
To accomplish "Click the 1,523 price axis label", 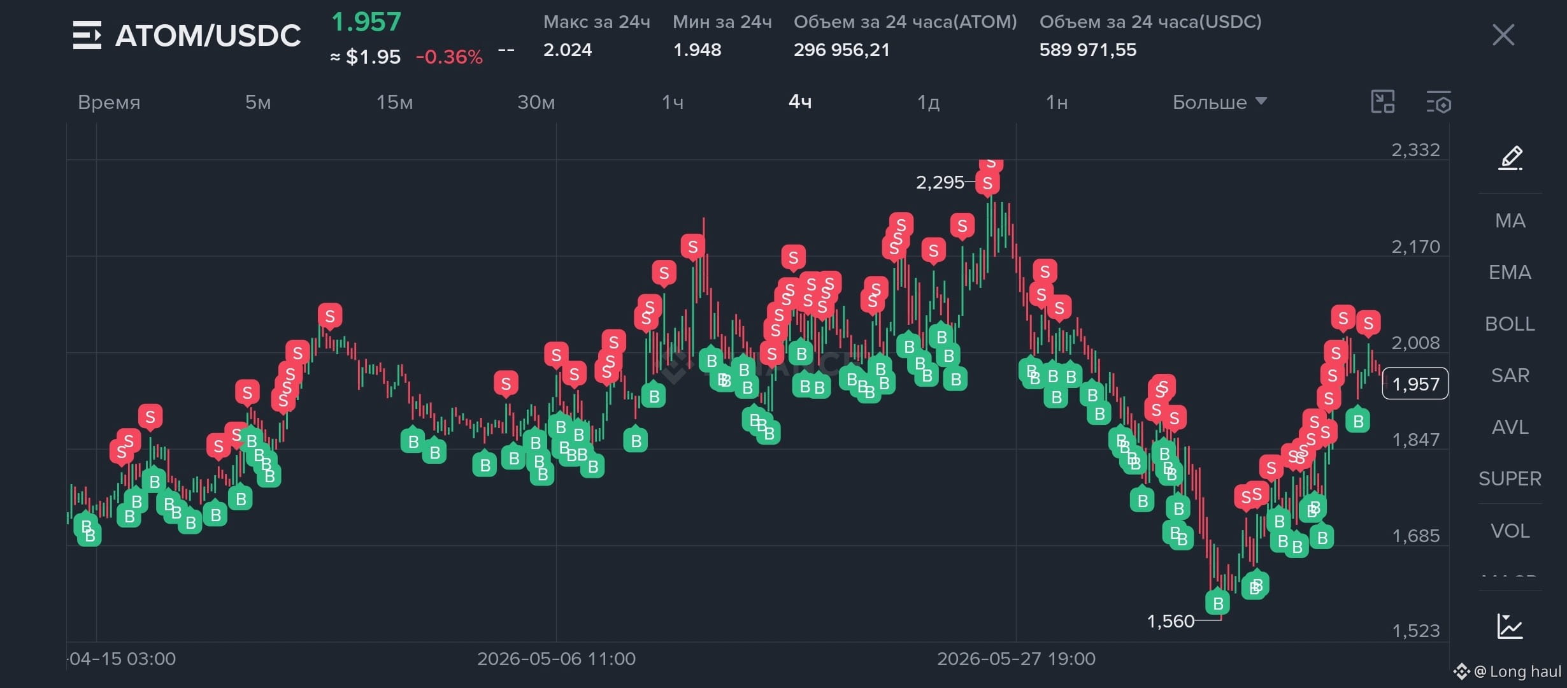I will tap(1415, 631).
